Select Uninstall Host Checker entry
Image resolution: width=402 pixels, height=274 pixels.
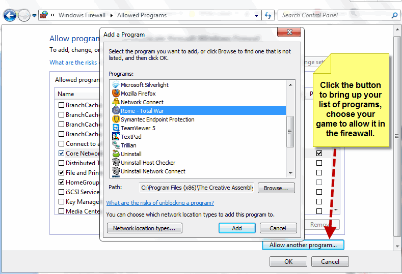pos(198,163)
